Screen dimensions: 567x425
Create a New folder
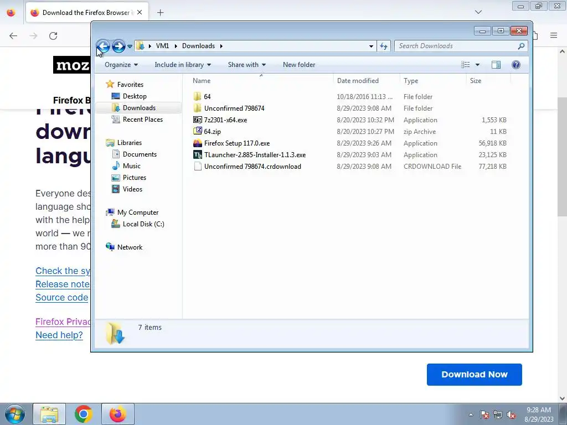pos(299,65)
